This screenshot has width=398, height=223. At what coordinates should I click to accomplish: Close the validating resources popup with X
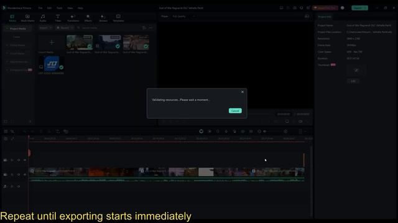click(x=243, y=92)
